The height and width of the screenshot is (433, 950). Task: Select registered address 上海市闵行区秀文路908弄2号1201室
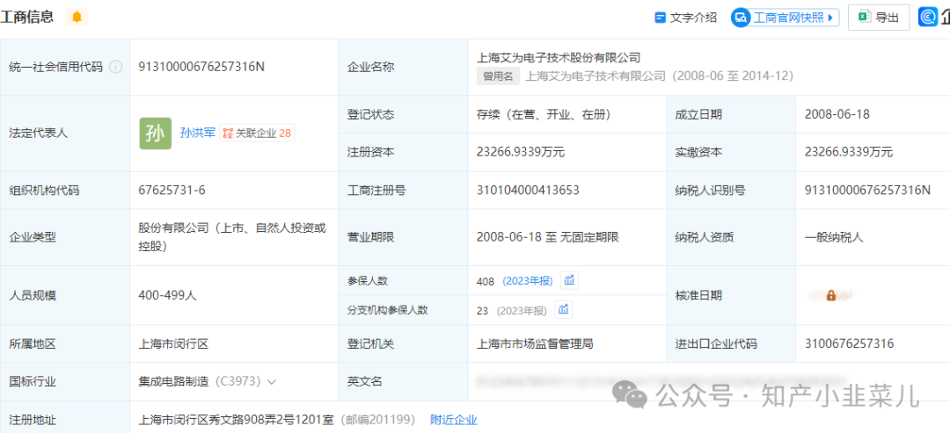(x=237, y=419)
